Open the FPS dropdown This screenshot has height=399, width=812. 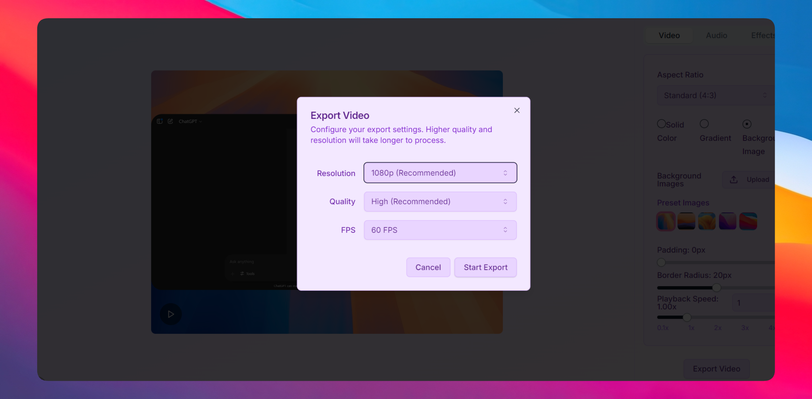(x=440, y=230)
